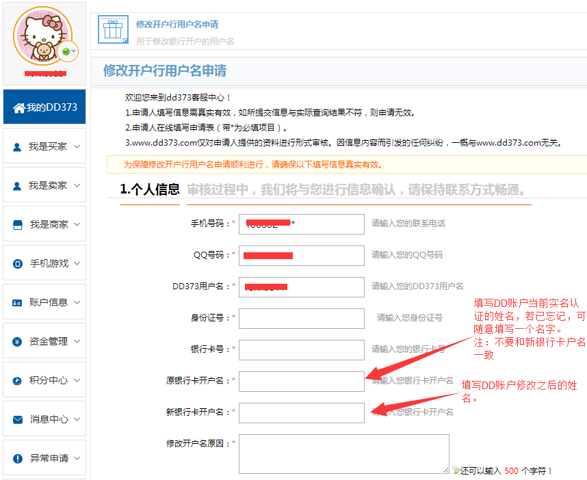Open the 异常申请 menu
Screen dimensions: 587x480
[44, 457]
